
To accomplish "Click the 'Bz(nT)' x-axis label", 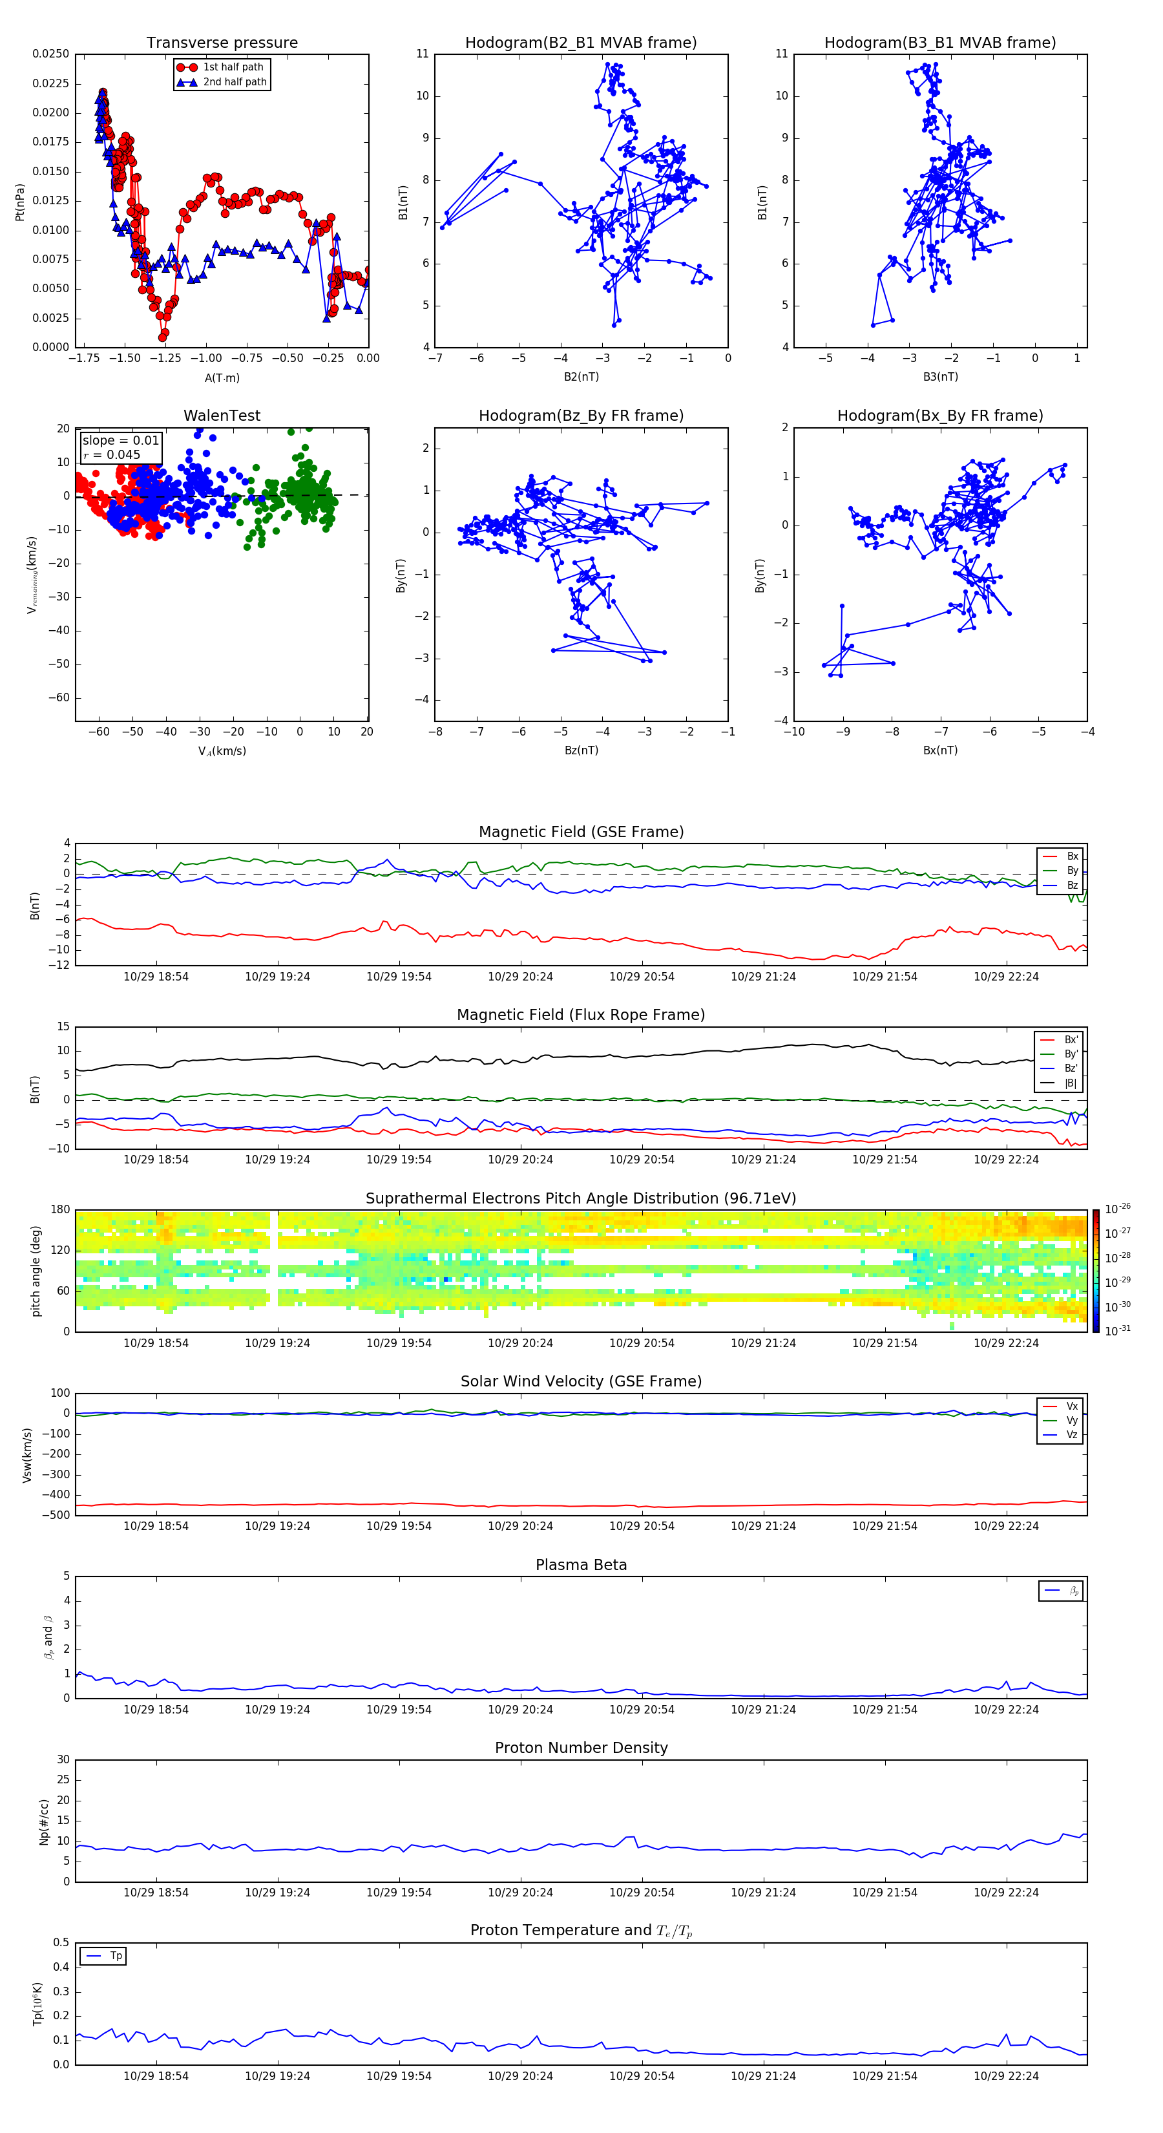I will (581, 750).
